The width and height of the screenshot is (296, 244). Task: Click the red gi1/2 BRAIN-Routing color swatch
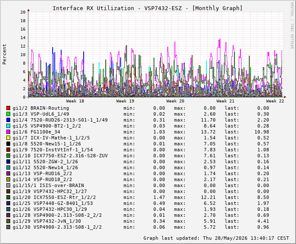pyautogui.click(x=8, y=108)
